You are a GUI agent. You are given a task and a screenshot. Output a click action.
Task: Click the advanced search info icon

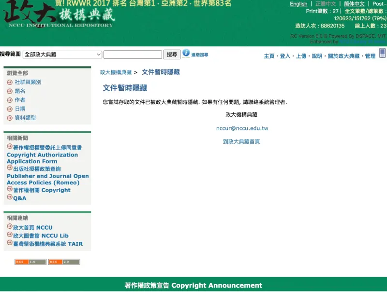click(x=186, y=53)
